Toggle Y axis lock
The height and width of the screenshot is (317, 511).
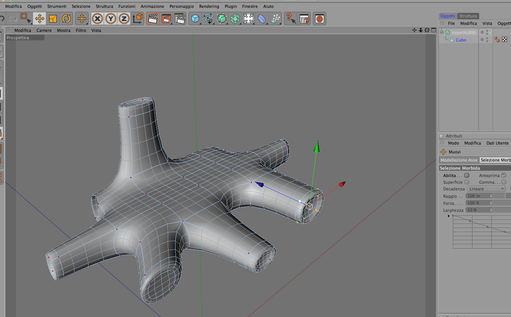(111, 18)
